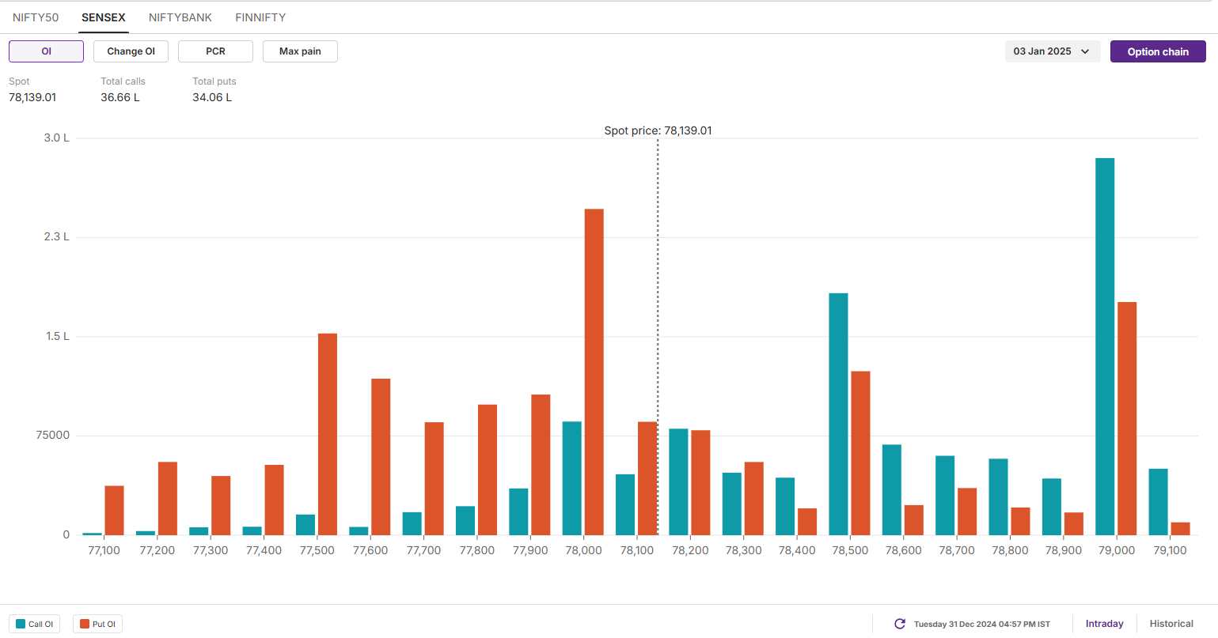Click the Total puts value 34.06 L
This screenshot has height=638, width=1218.
click(212, 97)
